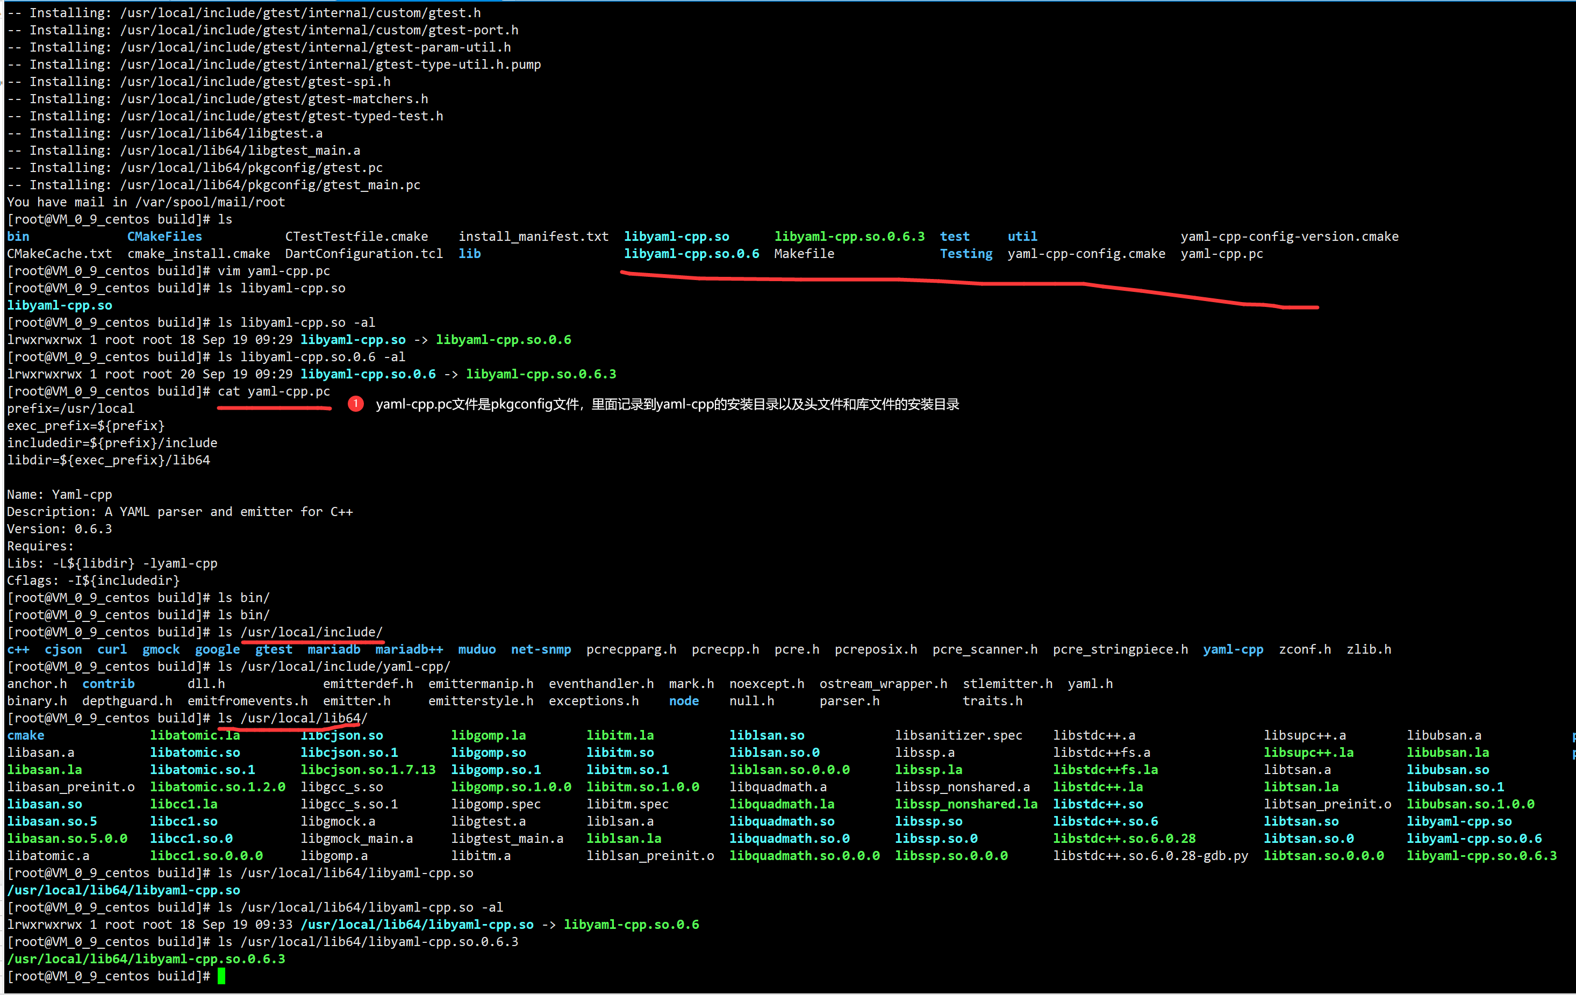Click the Version: 0.6.3 text
Viewport: 1576px width, 995px height.
pos(59,529)
